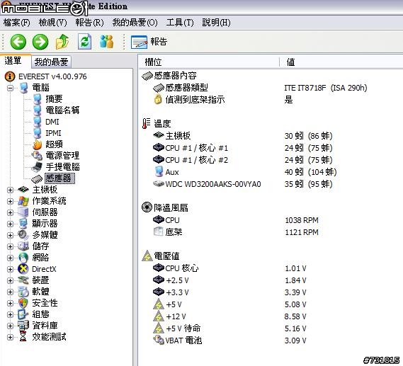Click the 值 column header
The height and width of the screenshot is (366, 403).
click(341, 62)
